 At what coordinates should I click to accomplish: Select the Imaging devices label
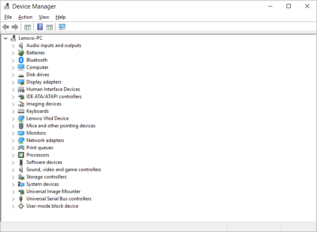coord(44,104)
